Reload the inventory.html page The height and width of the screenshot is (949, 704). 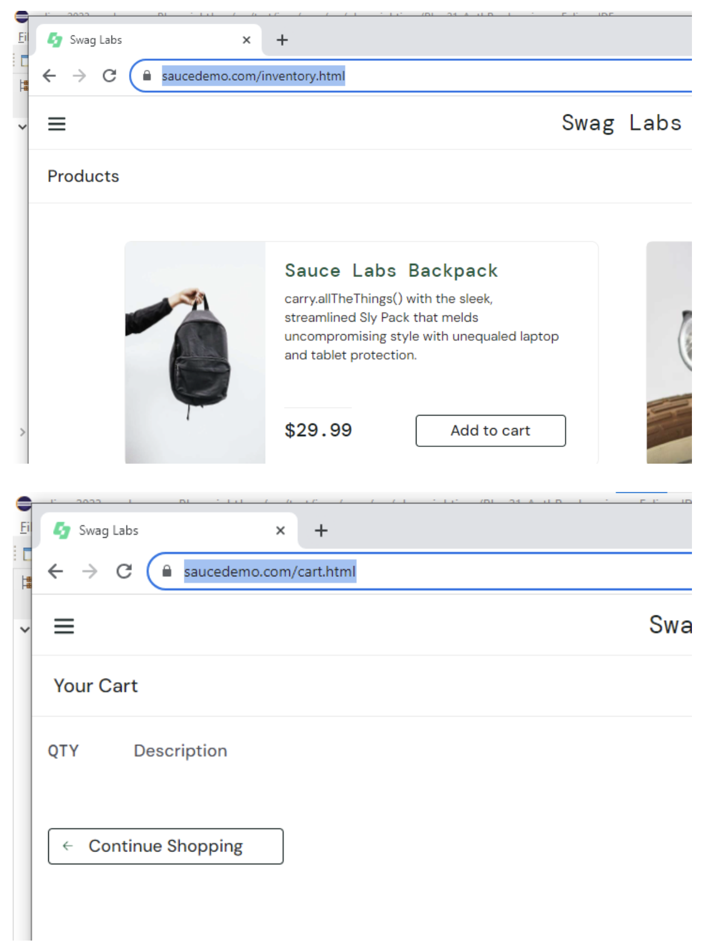[x=109, y=76]
